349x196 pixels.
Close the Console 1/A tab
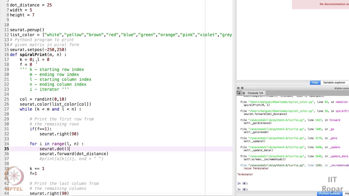click(x=244, y=93)
